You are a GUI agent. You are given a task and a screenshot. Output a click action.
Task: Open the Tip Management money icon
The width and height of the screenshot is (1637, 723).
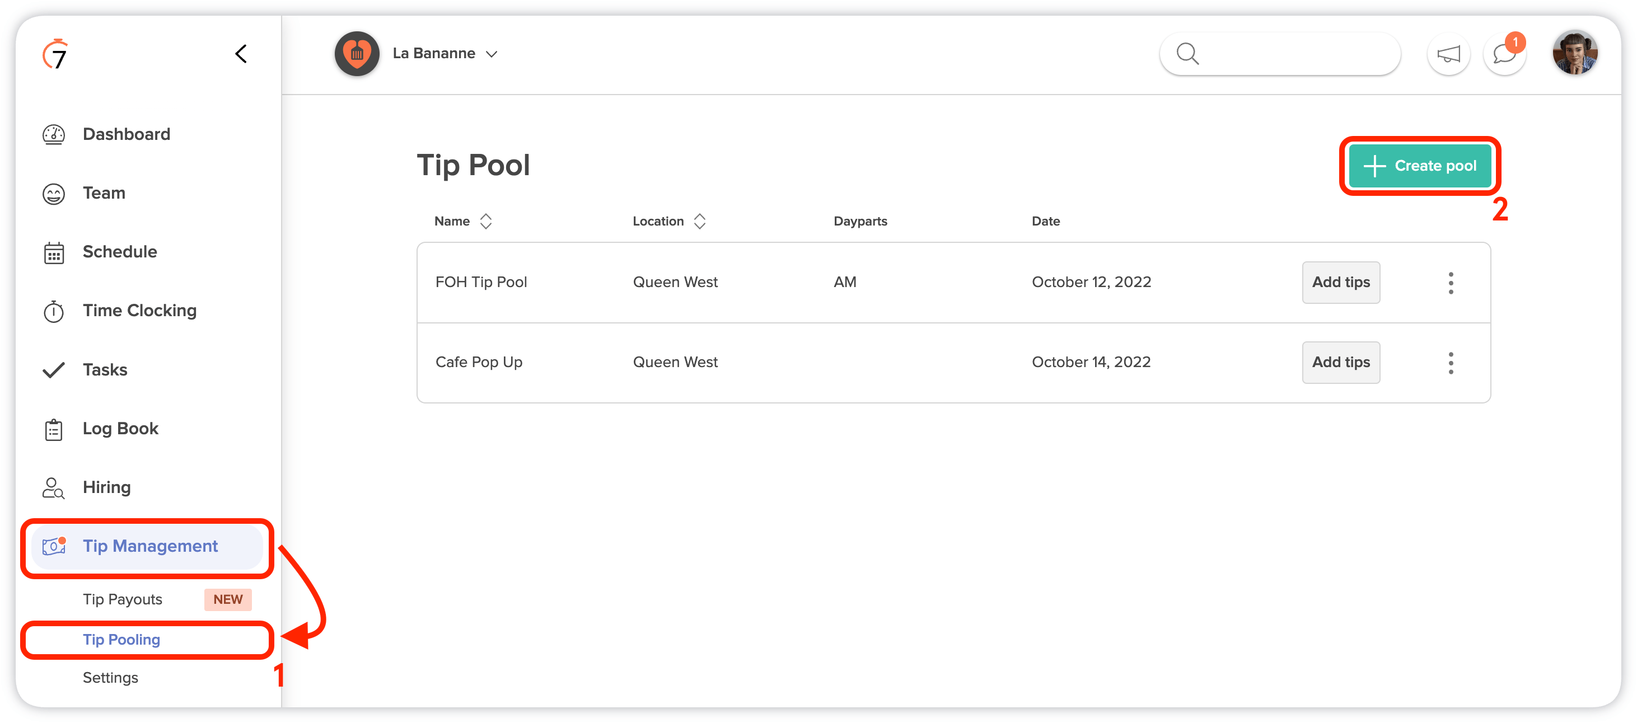55,546
